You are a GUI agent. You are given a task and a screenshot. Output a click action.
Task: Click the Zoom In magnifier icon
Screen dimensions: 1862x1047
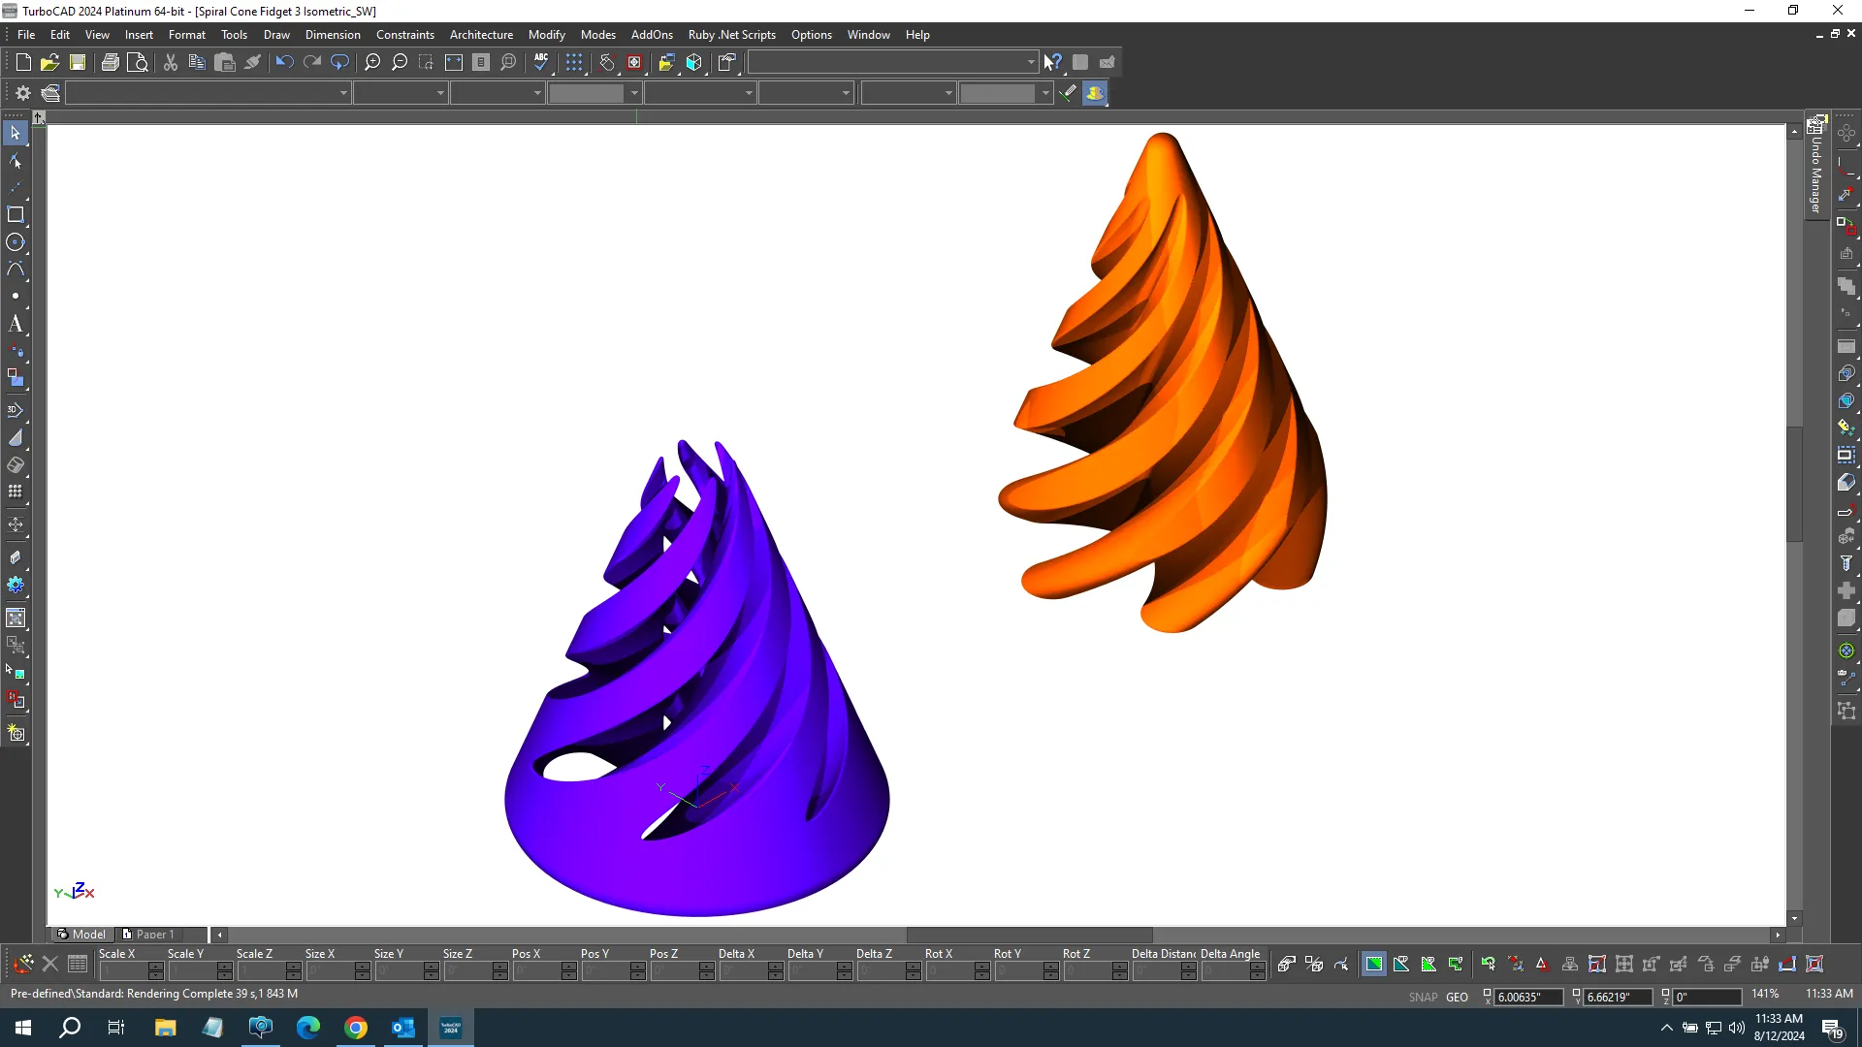click(x=372, y=62)
